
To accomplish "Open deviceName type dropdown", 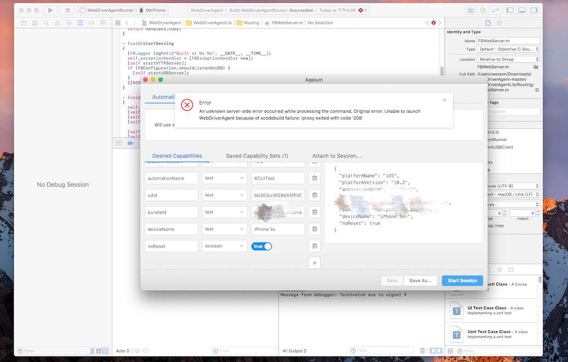I will [225, 229].
